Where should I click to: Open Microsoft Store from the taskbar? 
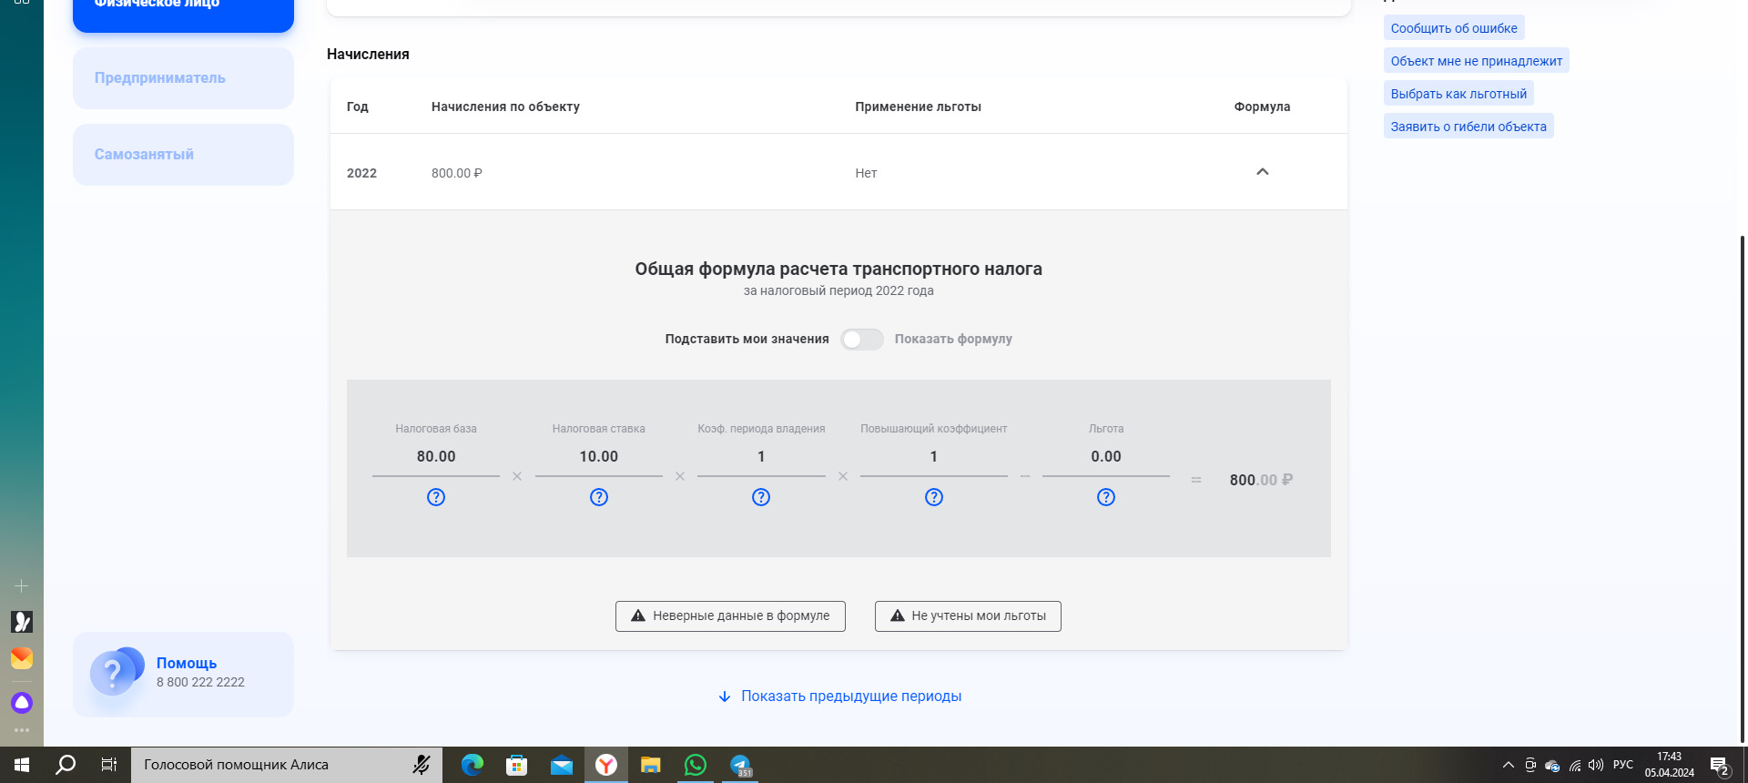click(516, 765)
